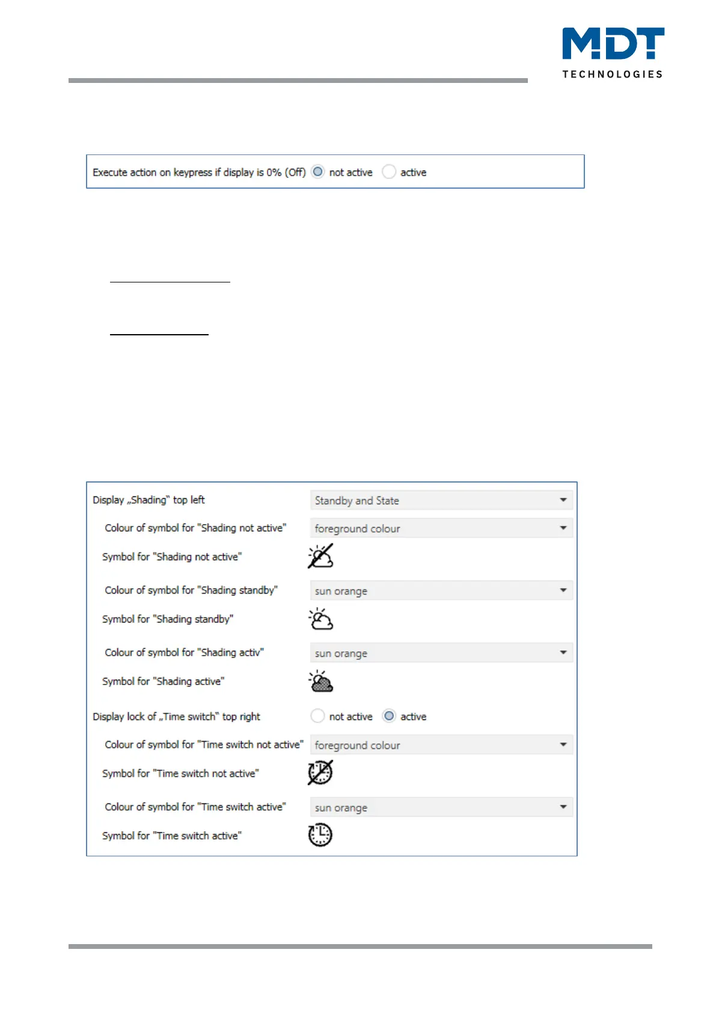
Task: Click the crossed-out "Shading not active" symbol
Action: click(x=320, y=556)
